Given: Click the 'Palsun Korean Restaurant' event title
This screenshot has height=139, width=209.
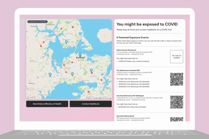Looking at the screenshot, I should [126, 50].
